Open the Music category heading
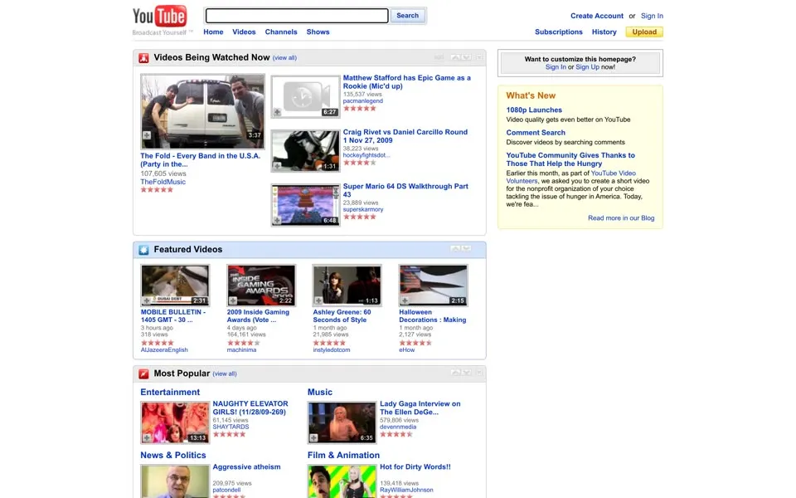The image size is (796, 498). click(320, 393)
